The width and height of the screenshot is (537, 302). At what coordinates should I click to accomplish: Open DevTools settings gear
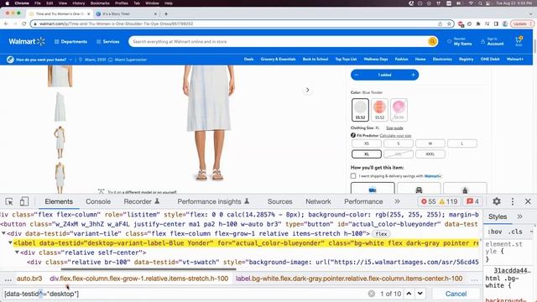point(497,201)
